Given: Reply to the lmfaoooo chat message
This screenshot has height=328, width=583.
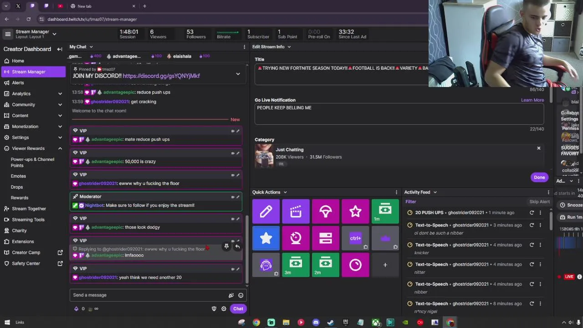Looking at the screenshot, I should (237, 246).
